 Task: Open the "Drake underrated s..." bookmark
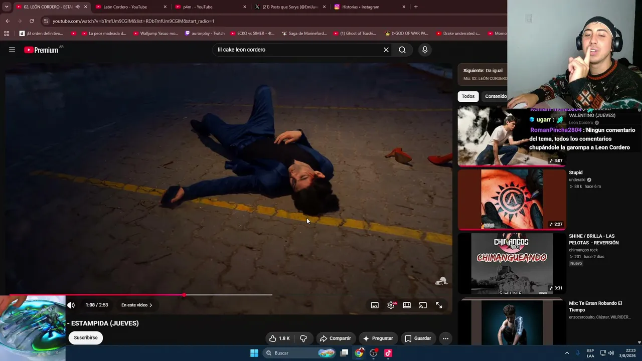pos(458,34)
